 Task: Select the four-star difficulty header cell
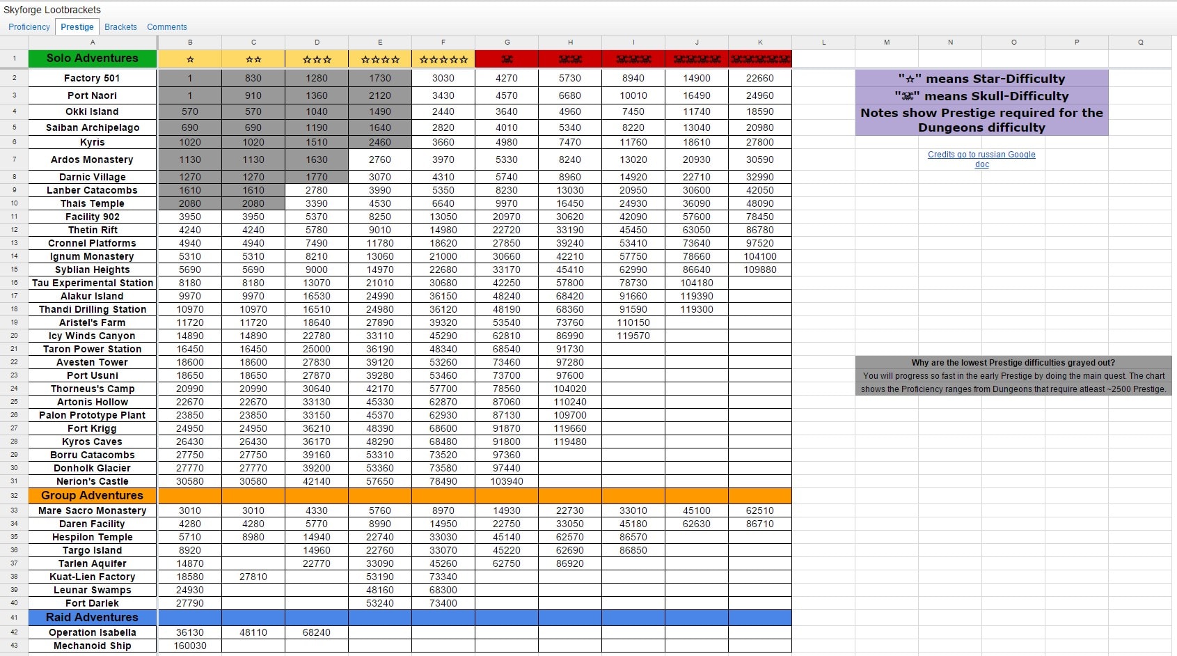[380, 59]
